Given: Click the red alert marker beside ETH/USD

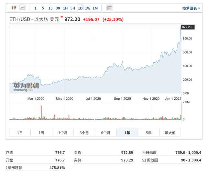Looking at the screenshot, I should pos(62,16).
